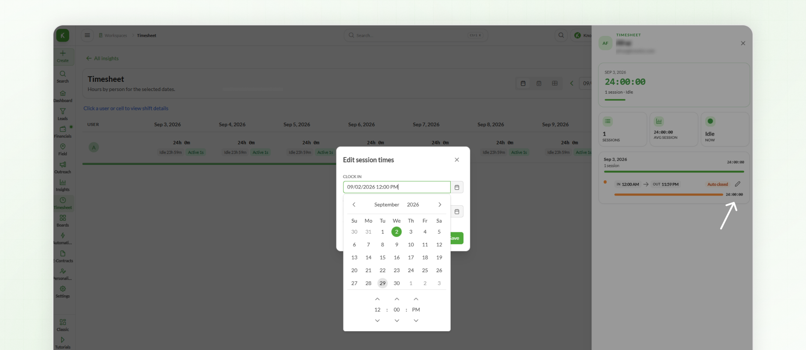Viewport: 806px width, 350px height.
Task: Edit the session with pencil icon
Action: tap(738, 184)
